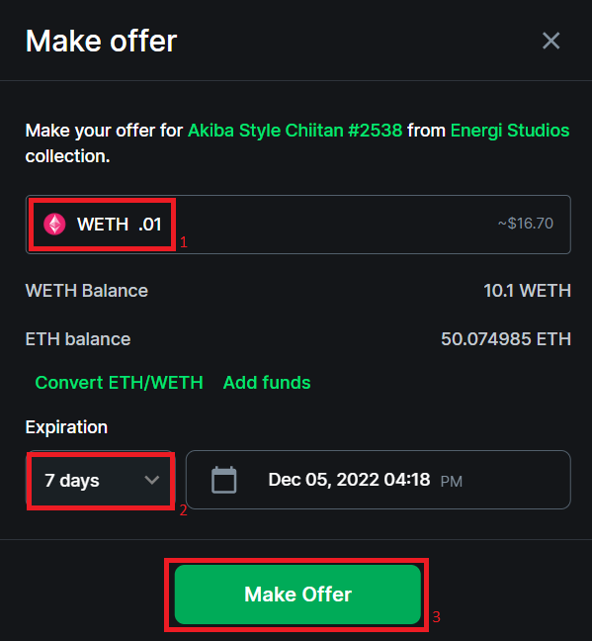This screenshot has width=592, height=641.
Task: Open Akiba Style Chiitan #2538 link
Action: [x=295, y=131]
